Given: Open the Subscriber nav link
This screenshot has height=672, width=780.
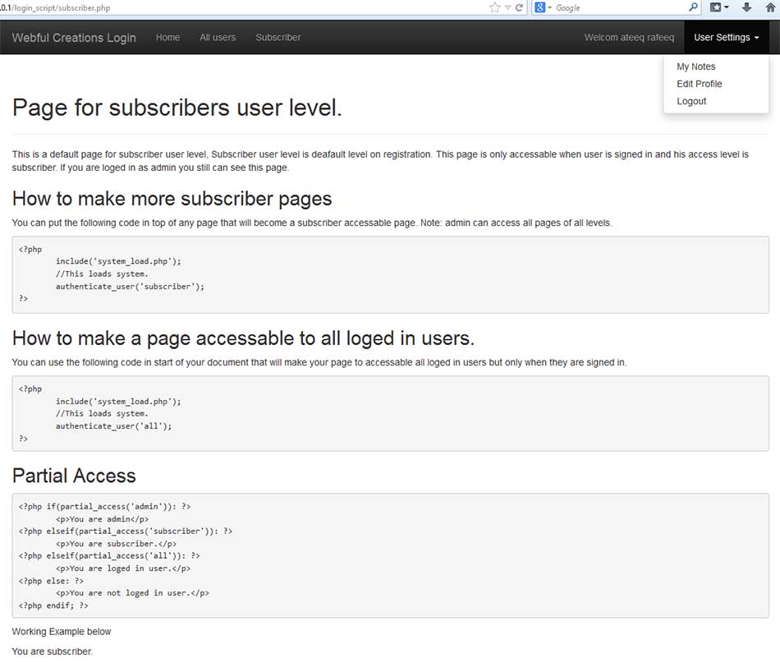Looking at the screenshot, I should [278, 37].
